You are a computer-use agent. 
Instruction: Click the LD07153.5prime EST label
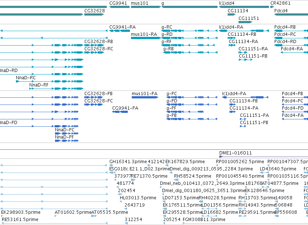tap(181, 198)
